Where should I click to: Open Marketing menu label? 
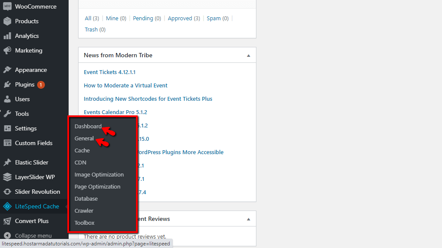click(29, 51)
